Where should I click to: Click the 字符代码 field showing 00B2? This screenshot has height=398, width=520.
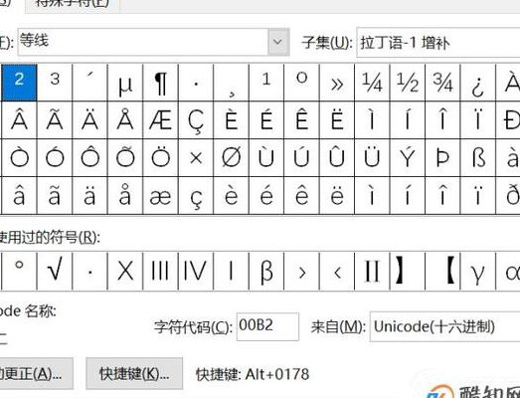pos(267,326)
